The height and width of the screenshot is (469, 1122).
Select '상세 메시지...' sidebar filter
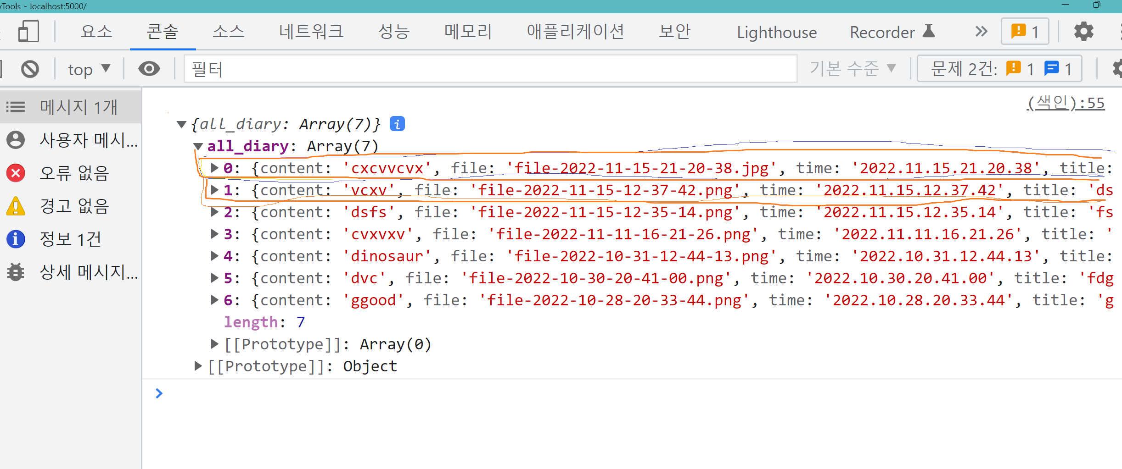click(x=71, y=272)
